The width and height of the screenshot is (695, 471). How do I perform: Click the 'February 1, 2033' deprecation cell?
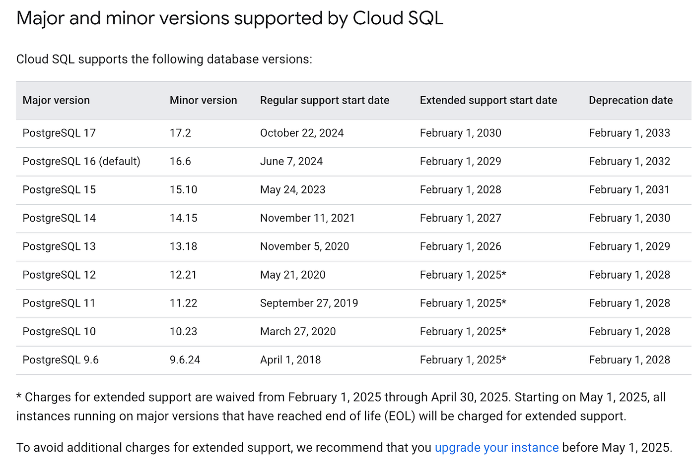(629, 133)
